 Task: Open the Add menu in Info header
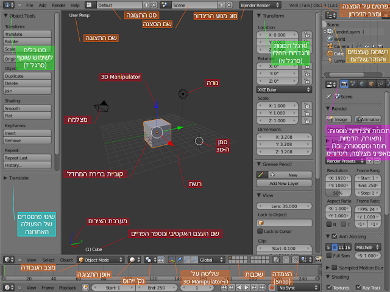pyautogui.click(x=43, y=5)
